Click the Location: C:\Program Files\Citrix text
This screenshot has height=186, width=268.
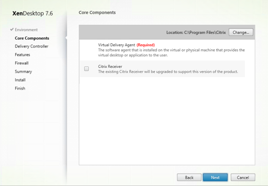click(196, 32)
